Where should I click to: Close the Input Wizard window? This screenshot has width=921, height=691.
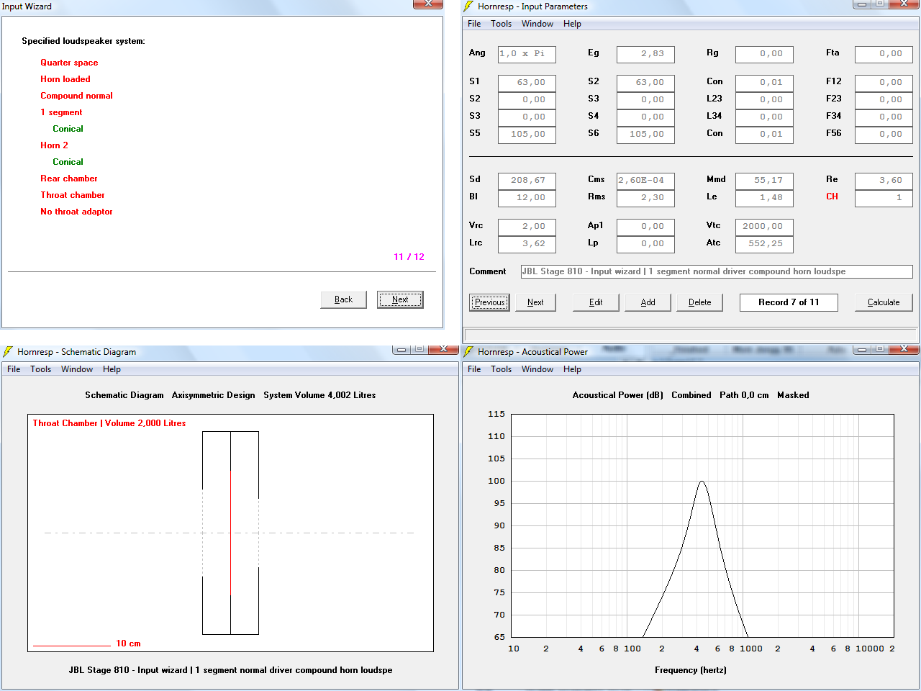[428, 4]
